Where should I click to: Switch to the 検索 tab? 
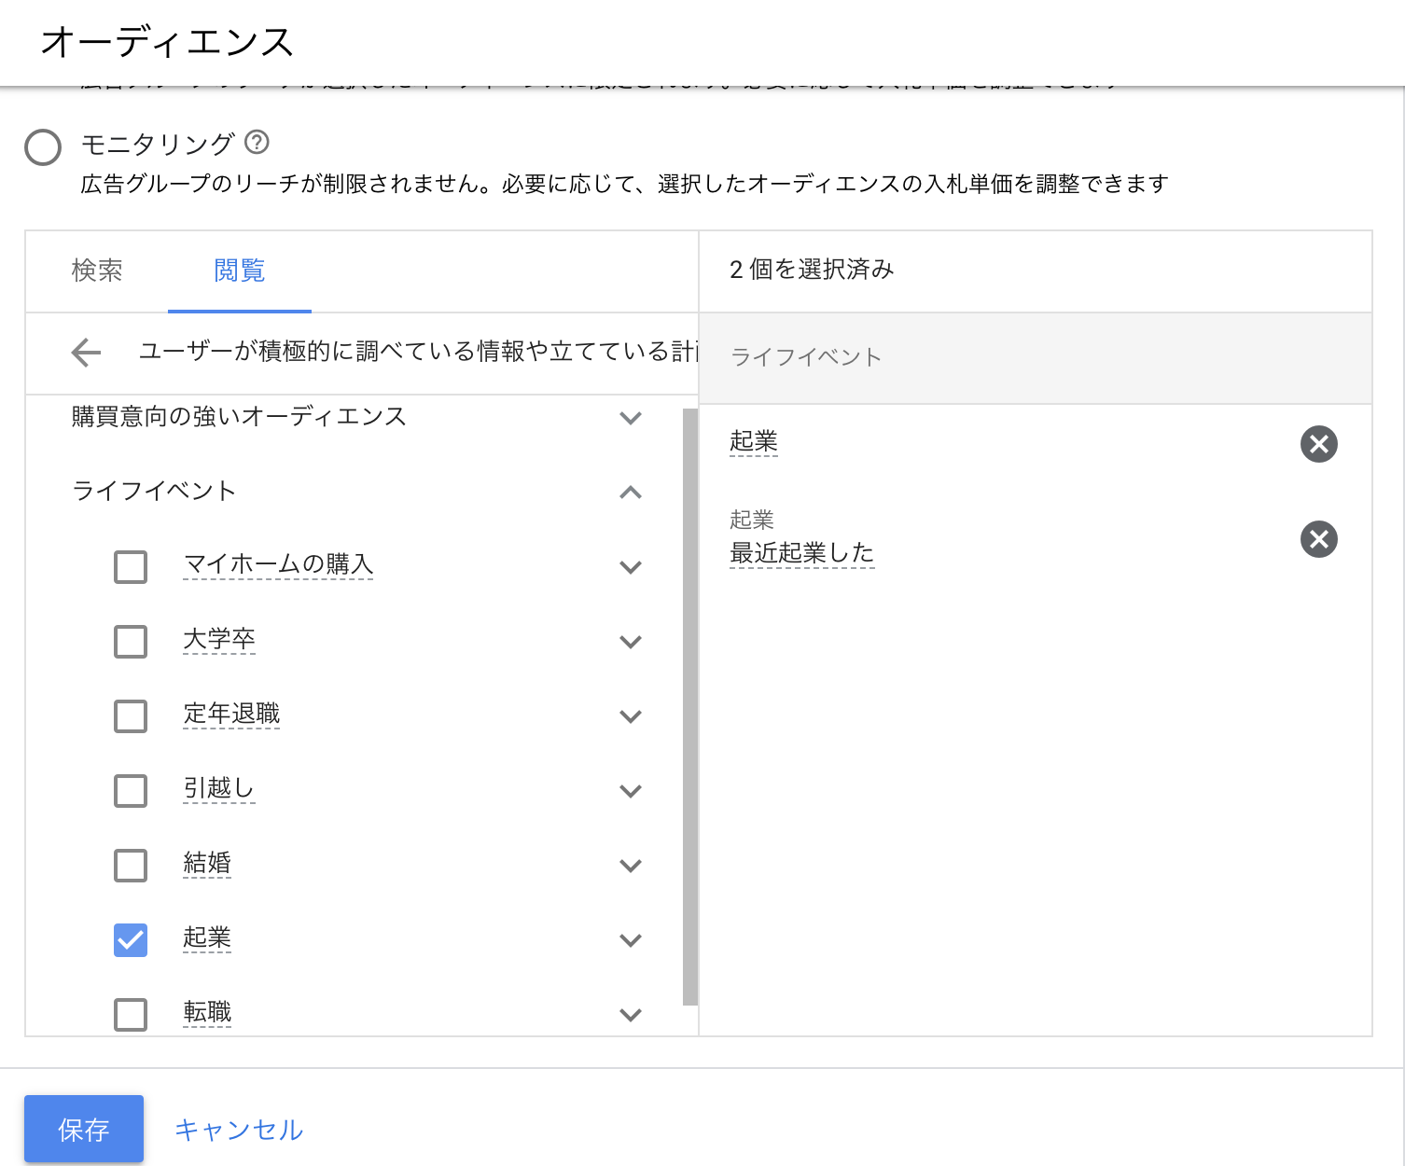coord(97,271)
